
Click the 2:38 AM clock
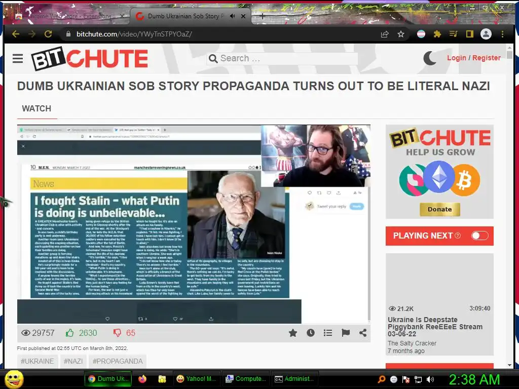pos(474,379)
